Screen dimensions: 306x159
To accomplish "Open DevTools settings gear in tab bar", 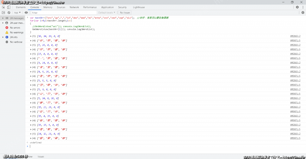I will pyautogui.click(x=297, y=7).
